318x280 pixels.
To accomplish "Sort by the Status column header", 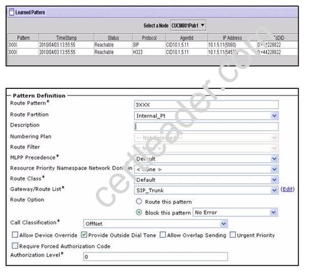I will pyautogui.click(x=113, y=38).
